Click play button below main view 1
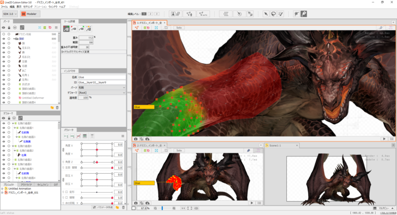 point(384,139)
